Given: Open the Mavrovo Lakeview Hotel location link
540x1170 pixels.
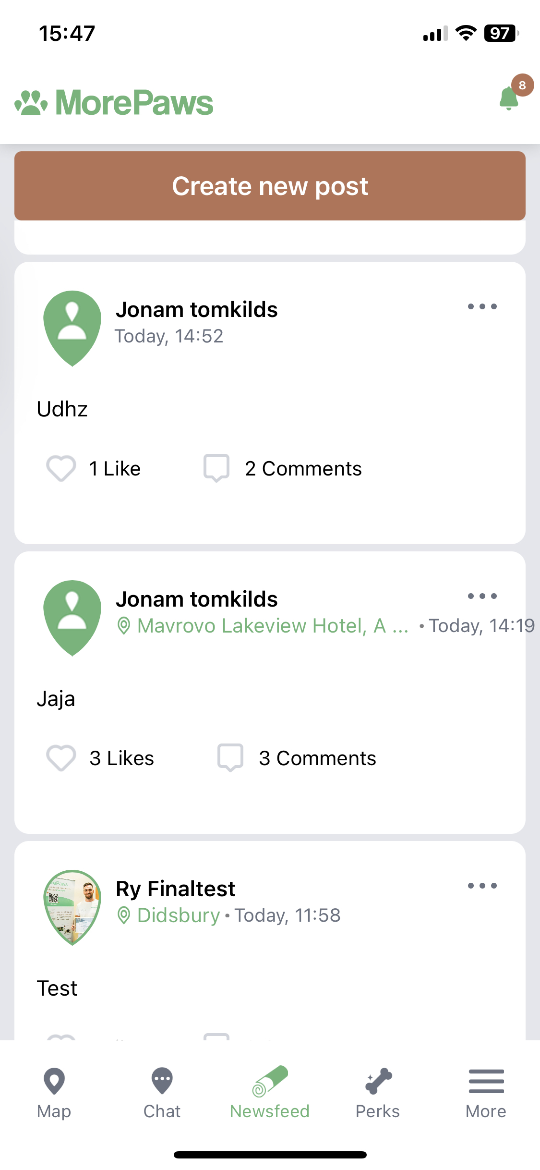Looking at the screenshot, I should (x=272, y=626).
